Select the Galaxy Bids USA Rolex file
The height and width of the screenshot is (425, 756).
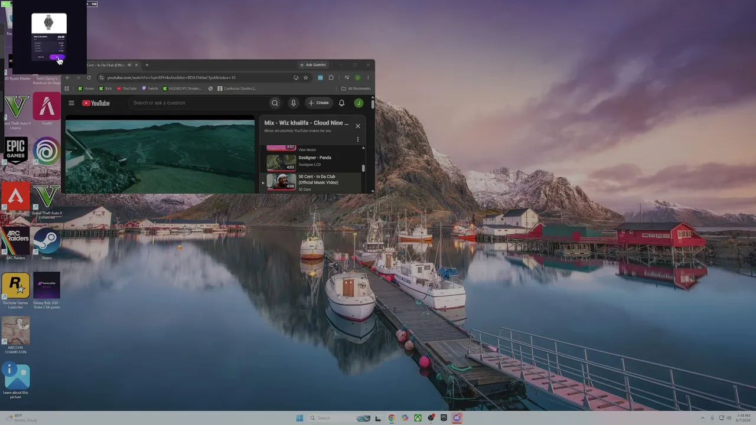click(x=47, y=291)
